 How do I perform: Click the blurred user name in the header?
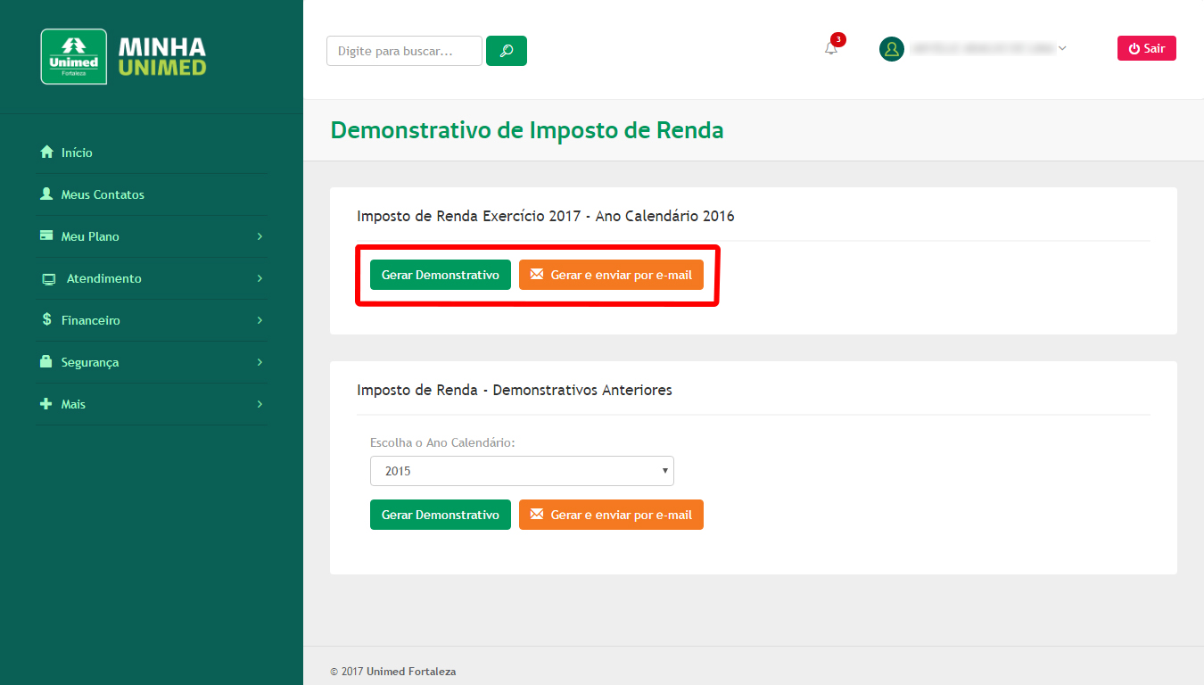tap(983, 49)
